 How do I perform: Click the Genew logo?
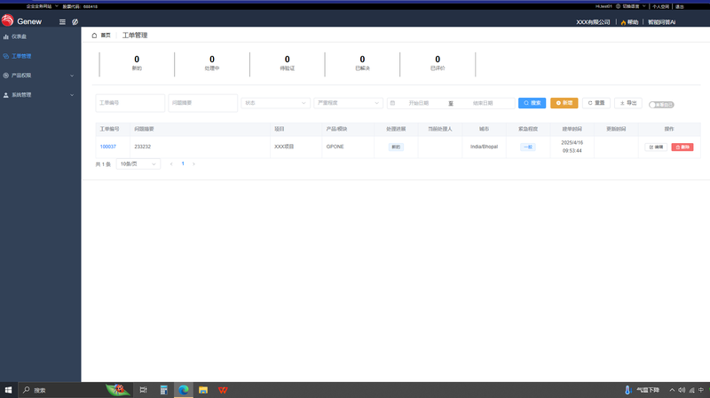coord(21,20)
